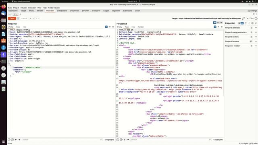
Task: Go to next match in Response search
Action: 128,140
